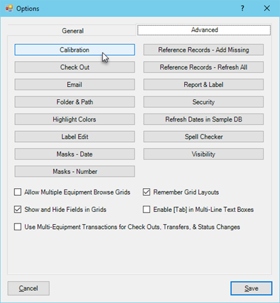The width and height of the screenshot is (280, 303).
Task: Open Report & Label settings
Action: pyautogui.click(x=203, y=85)
